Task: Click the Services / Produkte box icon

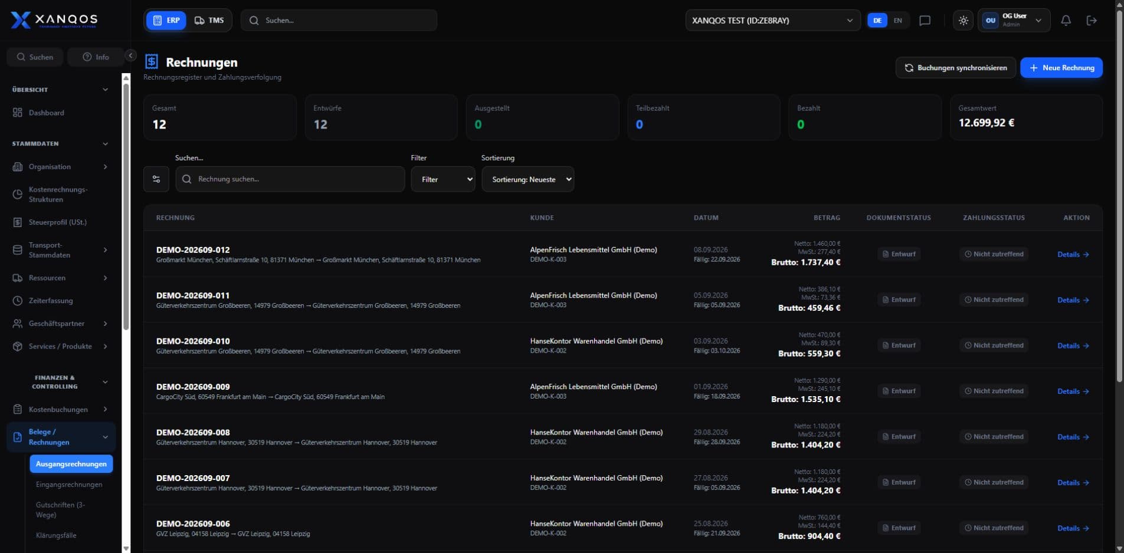Action: click(x=18, y=347)
